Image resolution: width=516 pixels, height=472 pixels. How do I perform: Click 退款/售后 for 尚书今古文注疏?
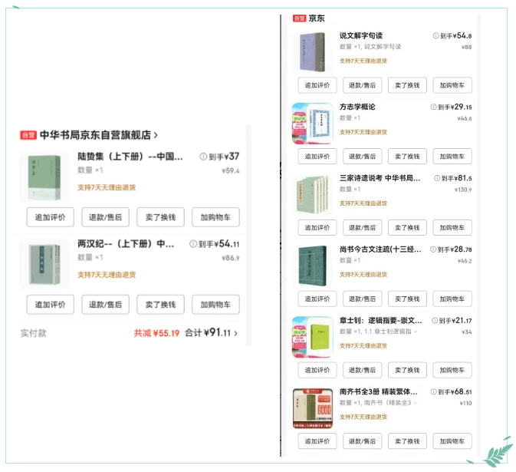(x=363, y=299)
